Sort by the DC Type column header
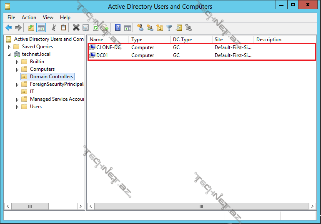Screen dimensions: 321x224 click(x=182, y=40)
